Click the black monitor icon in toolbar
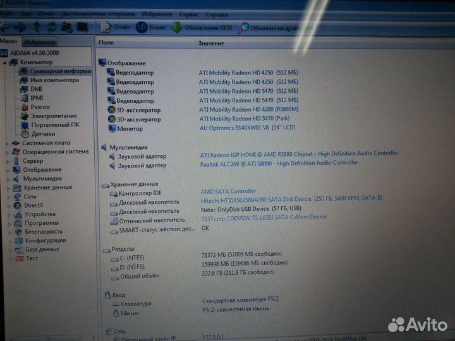 pos(82,27)
